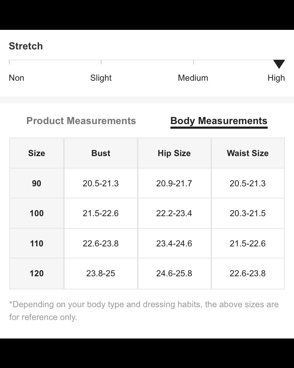Viewport: 294px width, 368px height.
Task: Select size 90 row label
Action: (x=37, y=183)
